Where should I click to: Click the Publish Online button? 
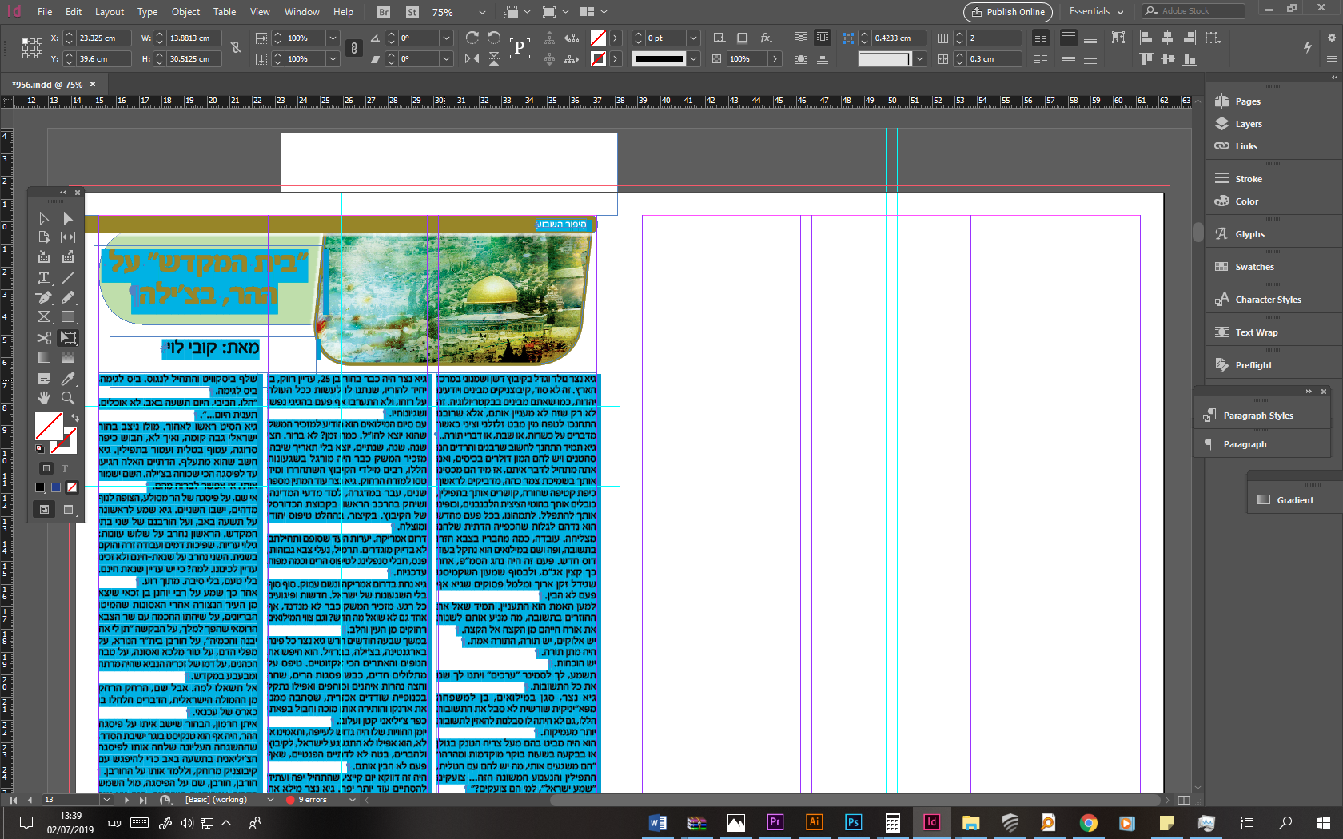[1007, 12]
